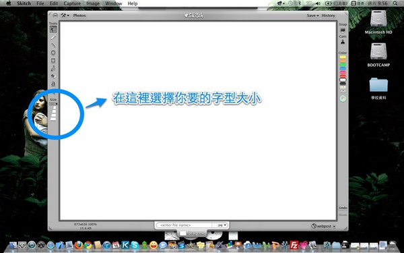Viewport: 404px width, 253px height.
Task: Click the Cam webcam capture icon
Action: click(x=343, y=42)
